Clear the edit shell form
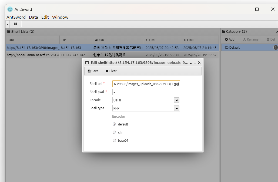 coord(111,71)
